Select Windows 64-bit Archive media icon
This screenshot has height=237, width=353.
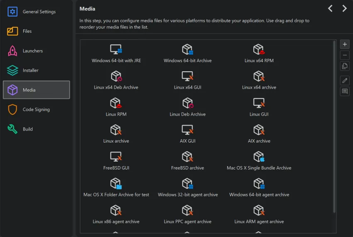(x=188, y=49)
